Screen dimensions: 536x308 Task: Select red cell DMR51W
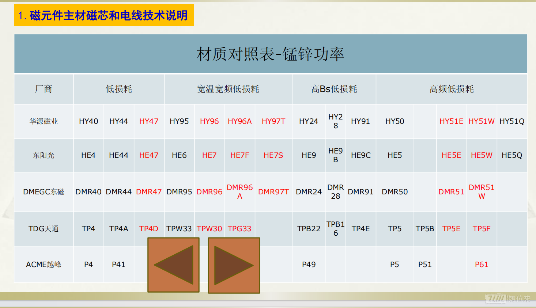482,192
